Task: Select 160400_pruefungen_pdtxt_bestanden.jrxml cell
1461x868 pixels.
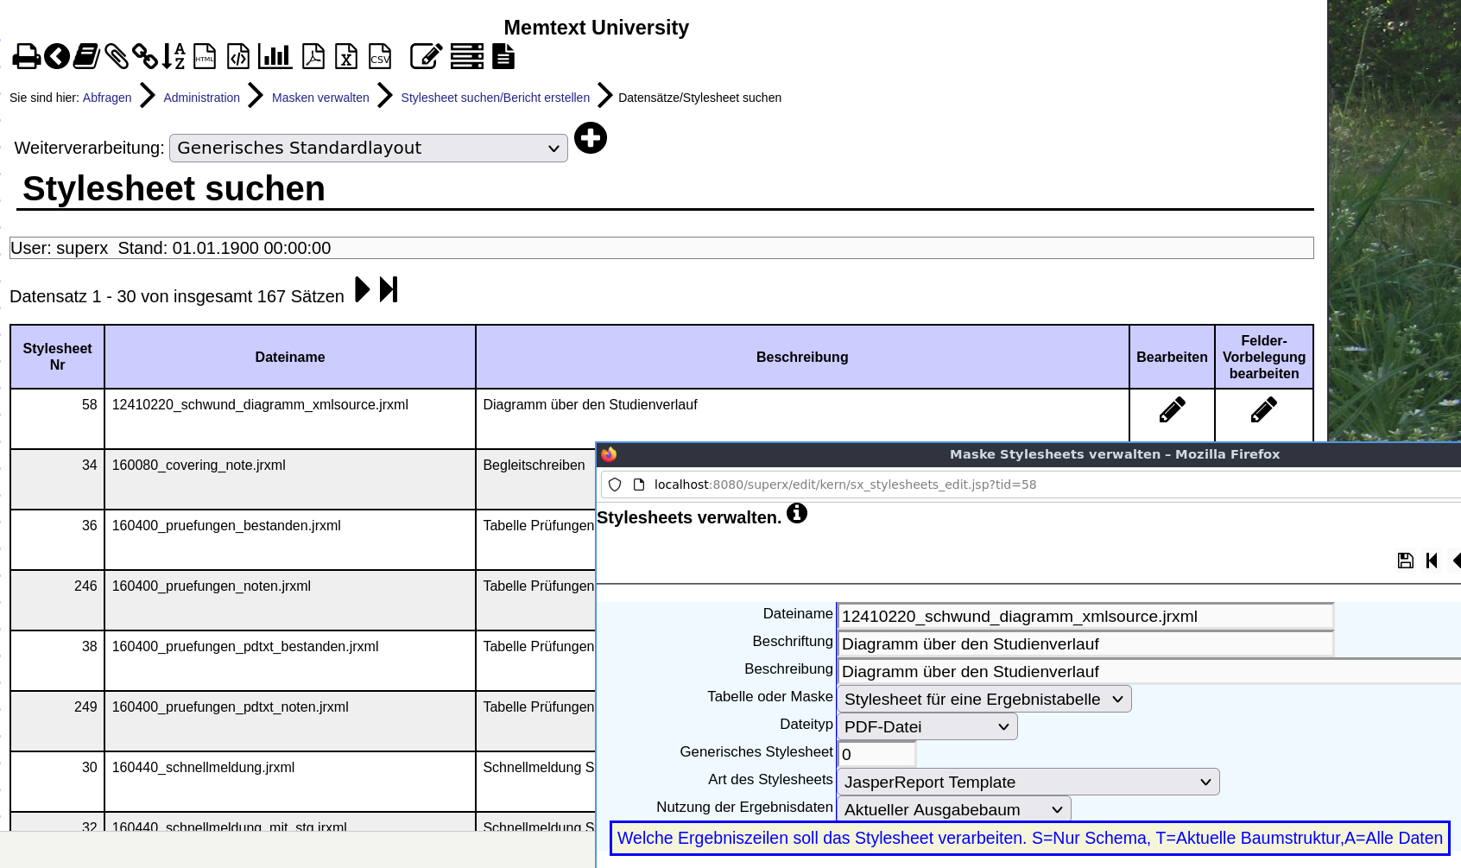Action: click(x=290, y=661)
